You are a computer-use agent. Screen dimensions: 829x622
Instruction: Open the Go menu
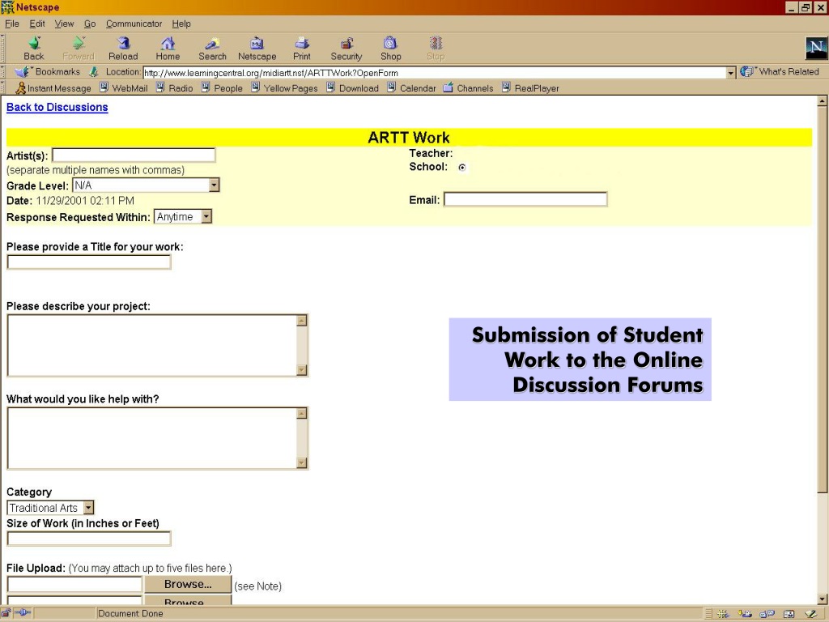(x=90, y=23)
